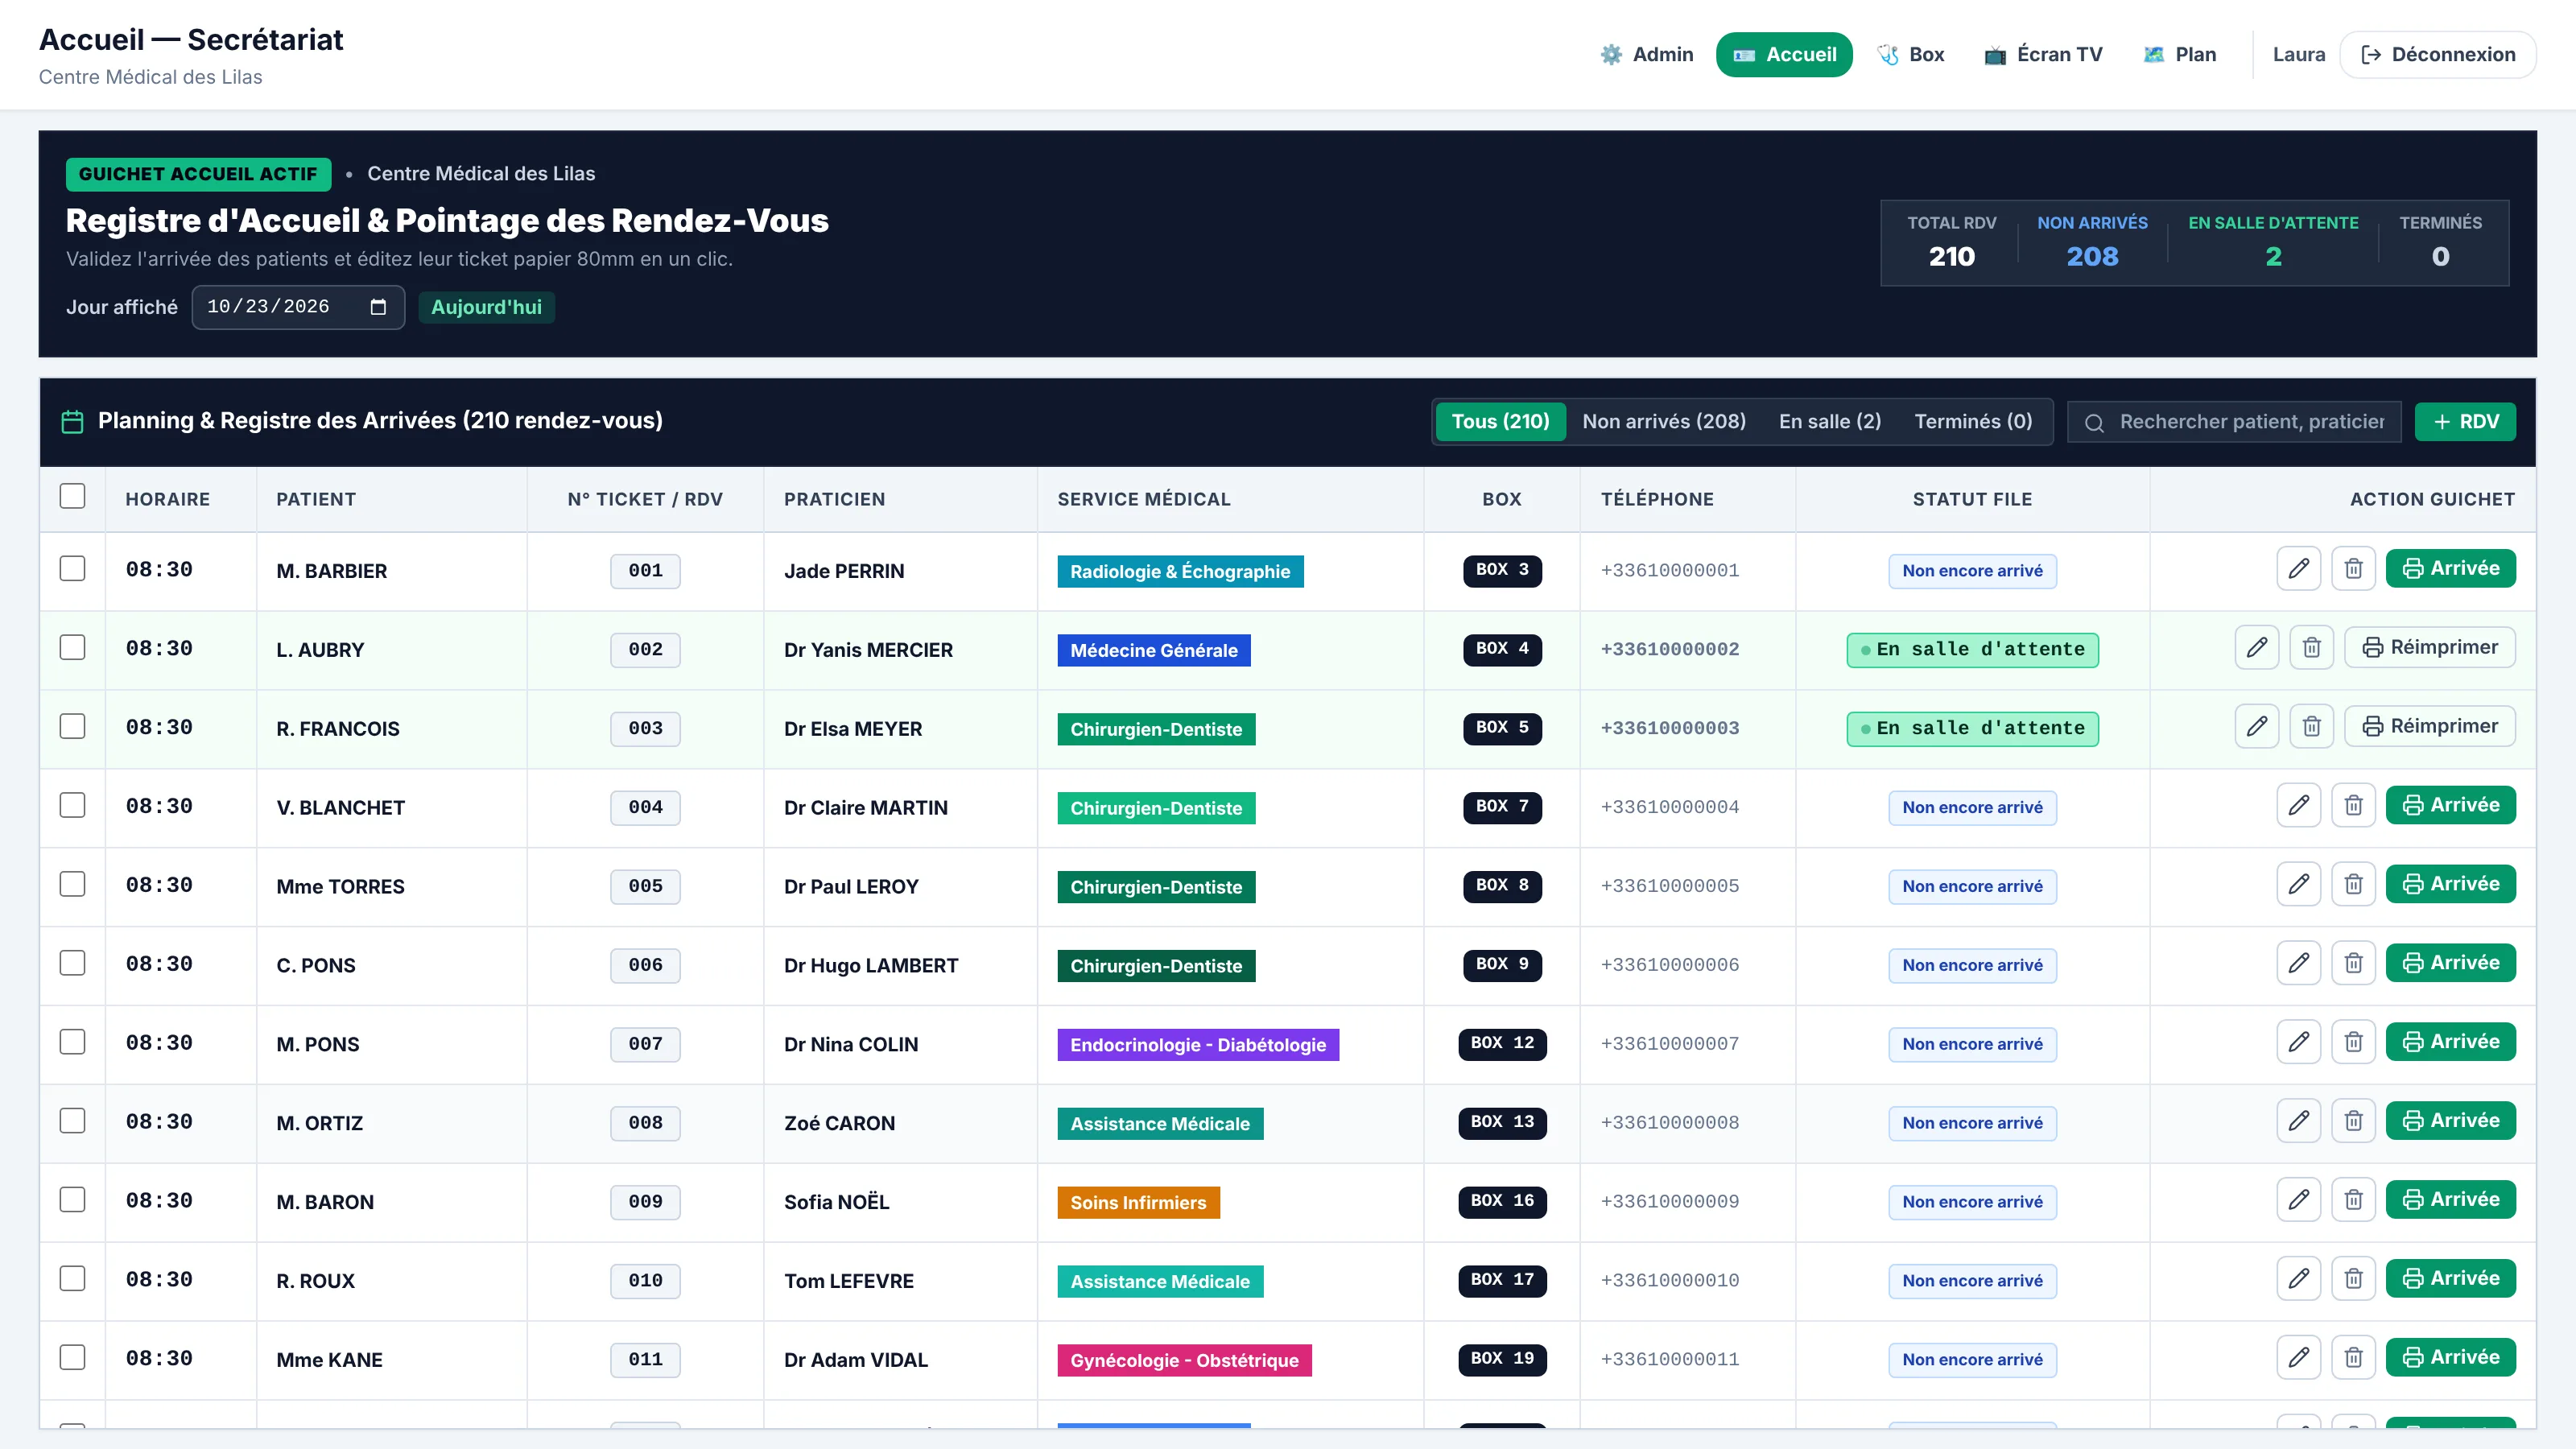Viewport: 2576px width, 1449px height.
Task: Click pencil edit icon for L. AUBRY
Action: coord(2257,648)
